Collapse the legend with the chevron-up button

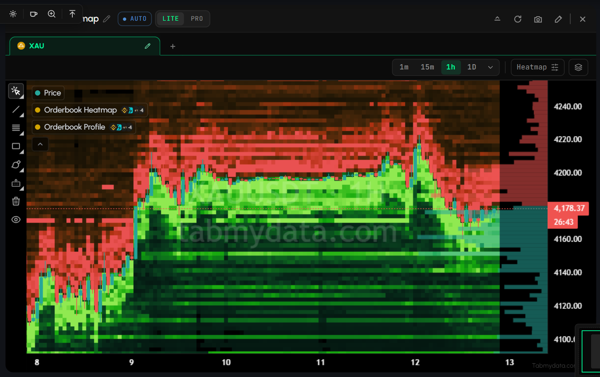(x=40, y=144)
